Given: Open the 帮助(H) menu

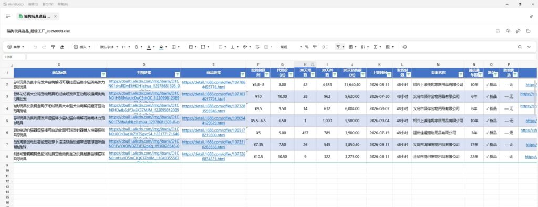Looking at the screenshot, I should click(63, 4).
